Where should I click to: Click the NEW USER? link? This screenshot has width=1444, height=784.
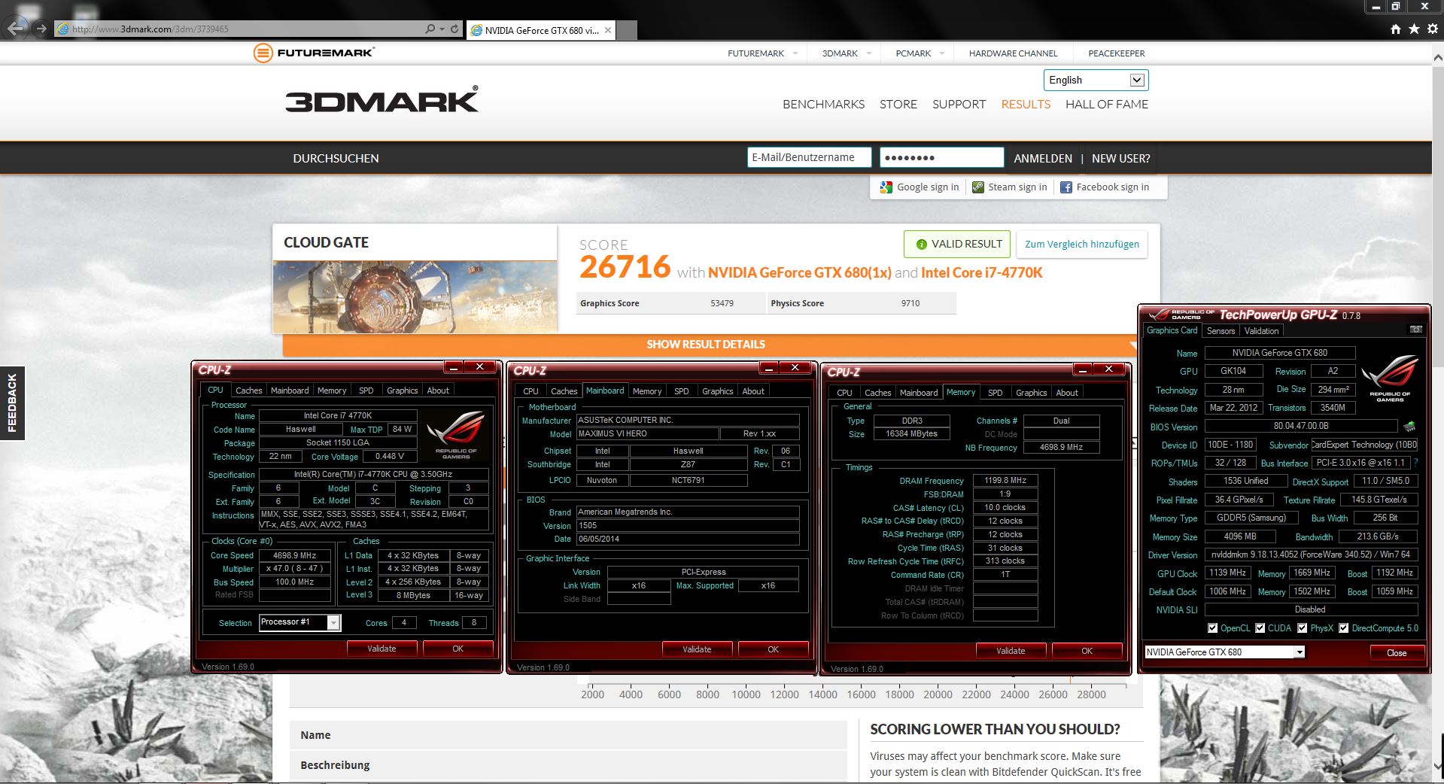pyautogui.click(x=1120, y=158)
